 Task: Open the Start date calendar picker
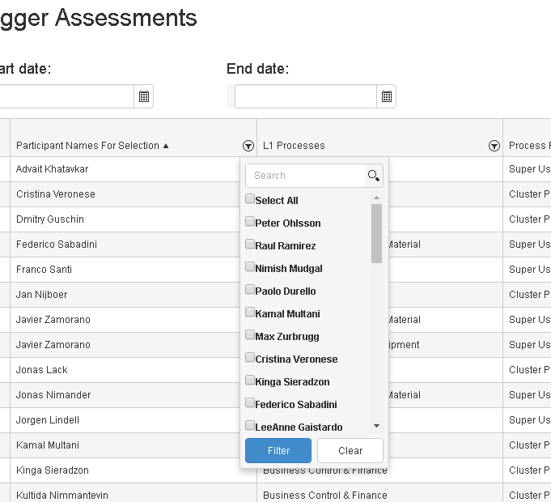tap(144, 96)
